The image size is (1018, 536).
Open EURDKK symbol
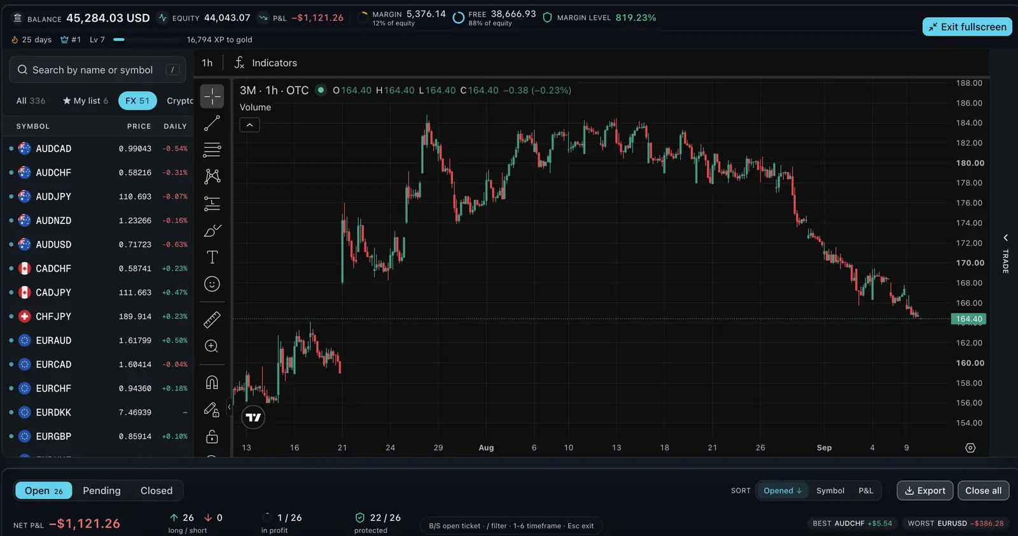98,413
